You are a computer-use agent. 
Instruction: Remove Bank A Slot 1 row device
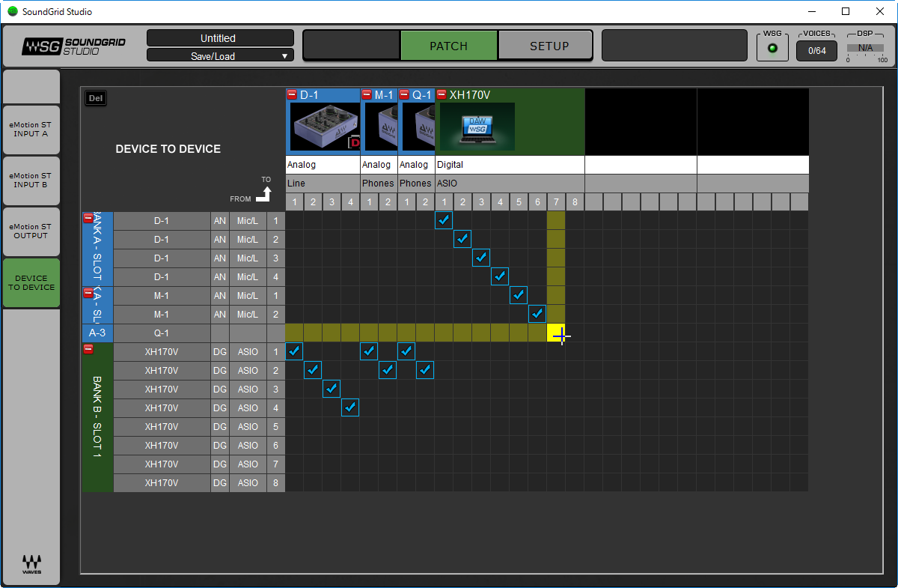point(88,218)
